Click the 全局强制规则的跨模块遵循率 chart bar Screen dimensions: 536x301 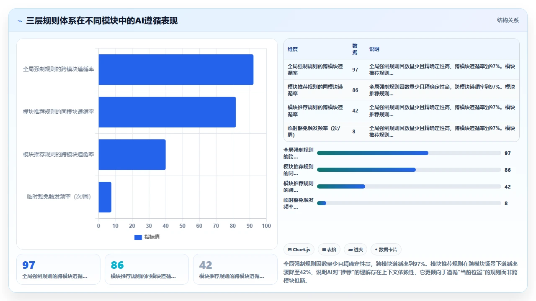pos(176,69)
